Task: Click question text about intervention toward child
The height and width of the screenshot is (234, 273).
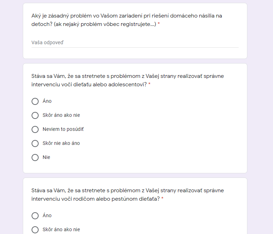Action: tap(127, 80)
